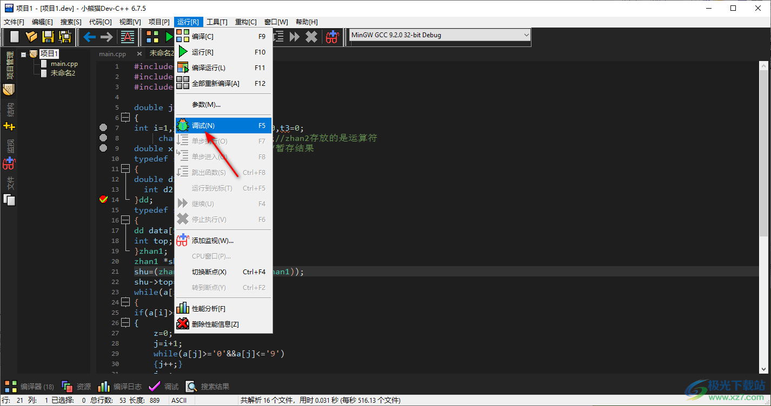Choose 添加监视(W)... menu entry

223,240
